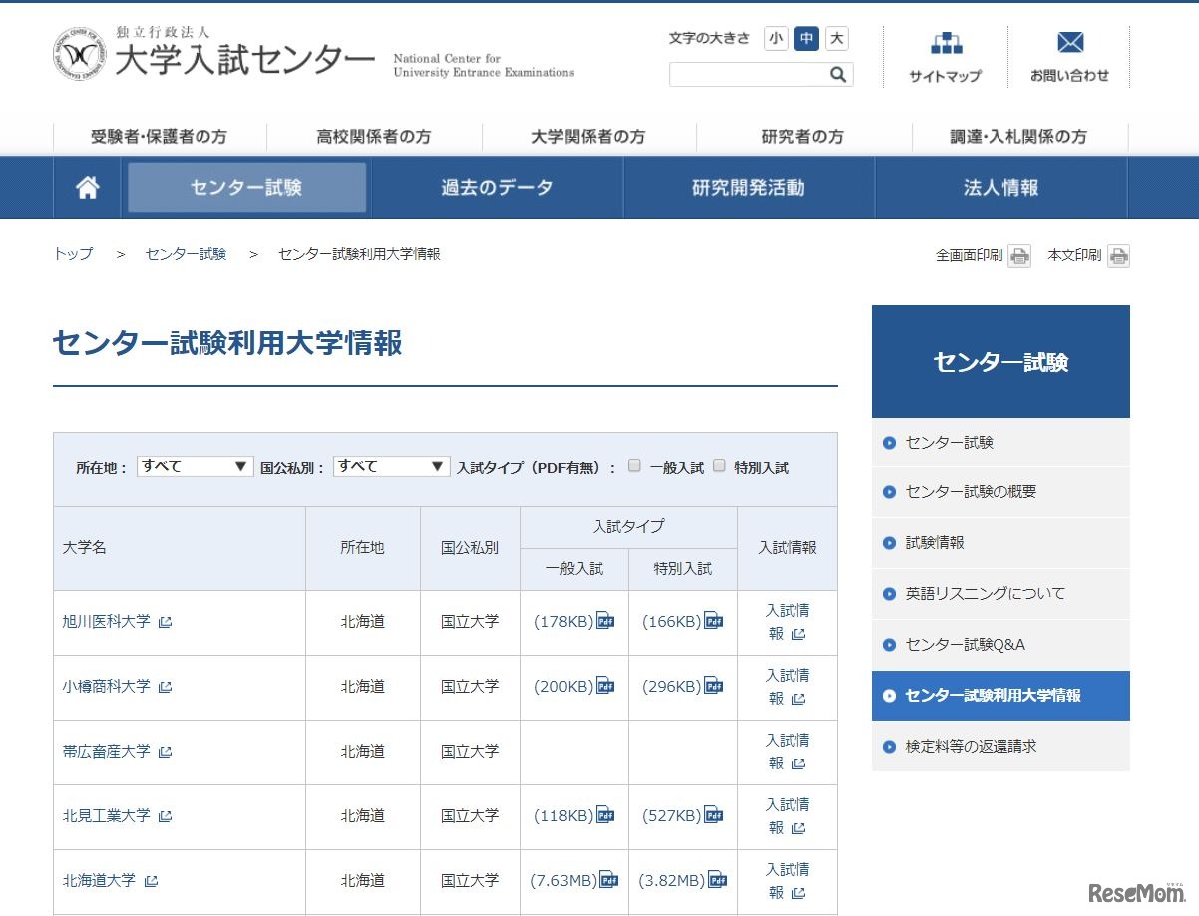
Task: Click the 全画面印刷 printer icon
Action: (x=1018, y=255)
